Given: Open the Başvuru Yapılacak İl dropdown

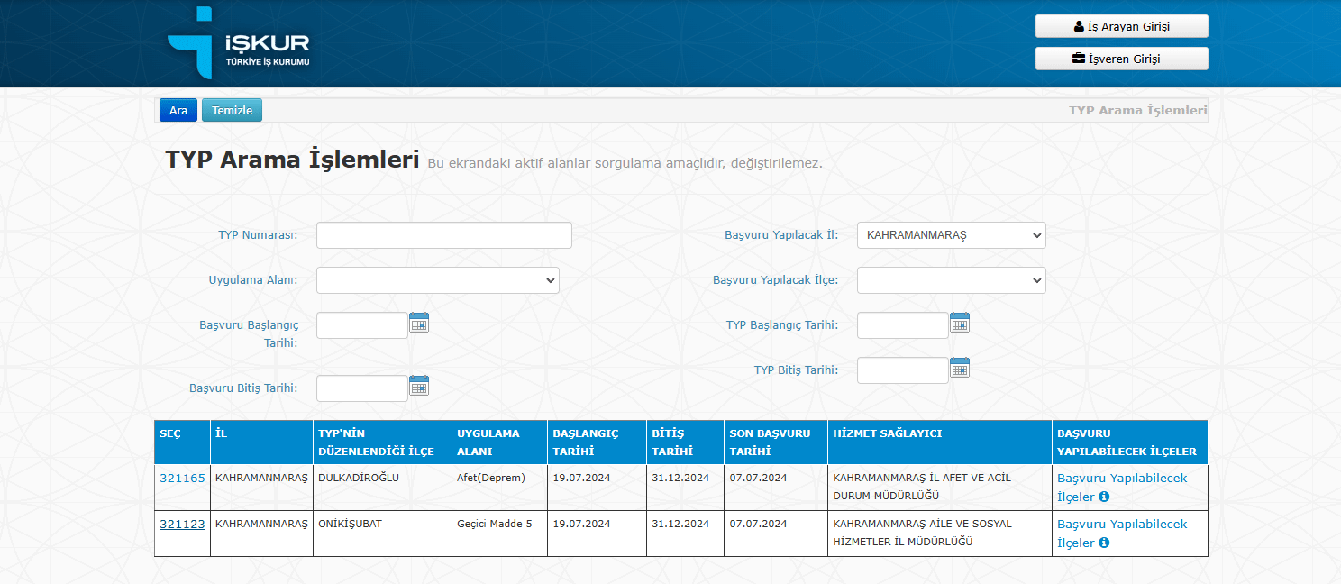Looking at the screenshot, I should (x=951, y=235).
